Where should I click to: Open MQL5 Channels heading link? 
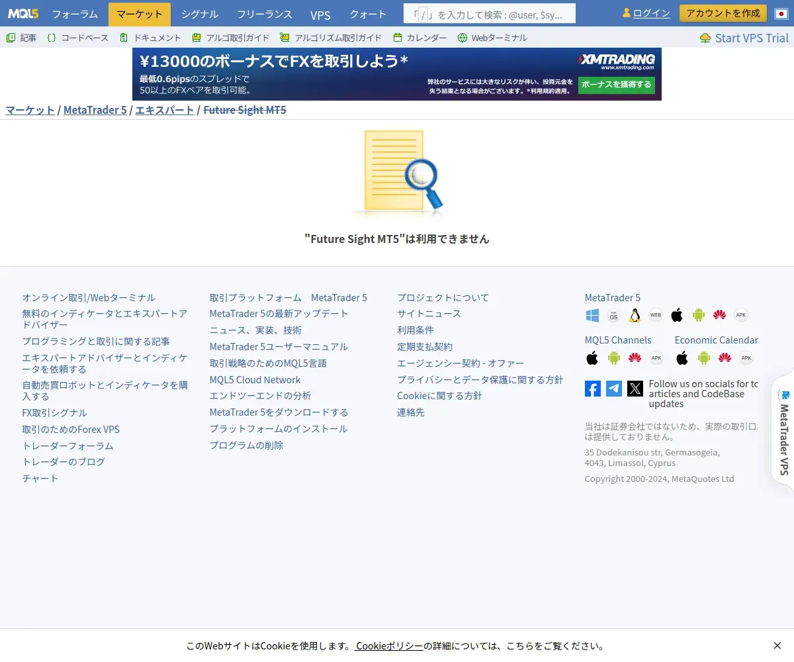point(618,340)
